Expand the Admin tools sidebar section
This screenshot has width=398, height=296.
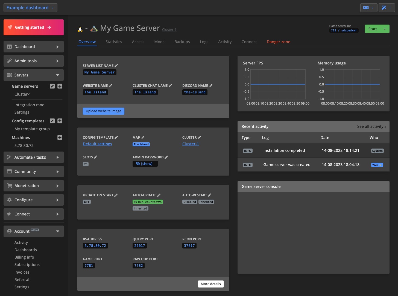click(33, 61)
